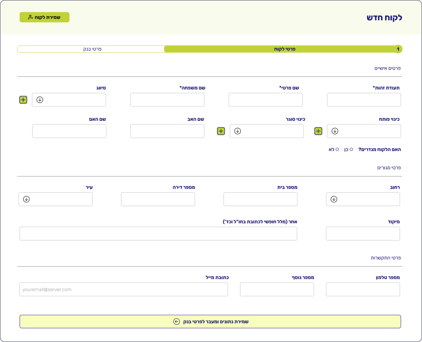The image size is (422, 342).
Task: Select כן for האם הלקוח מנדרים
Action: pyautogui.click(x=351, y=149)
